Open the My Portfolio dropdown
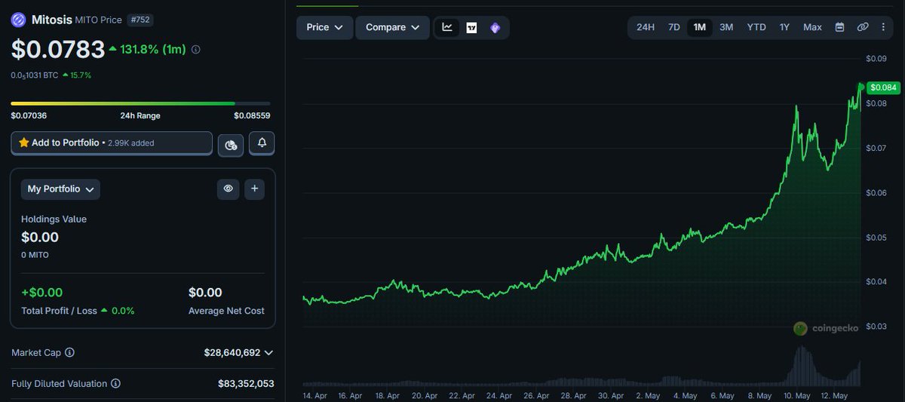905x402 pixels. 60,189
